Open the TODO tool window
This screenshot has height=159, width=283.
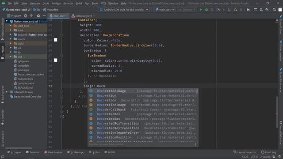[109, 152]
